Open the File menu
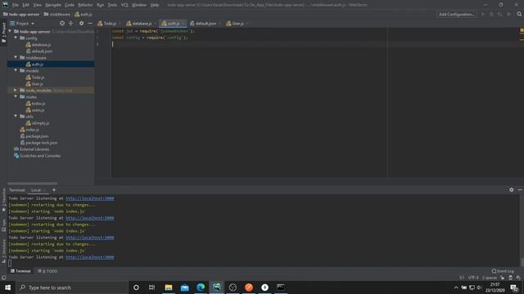Image resolution: width=524 pixels, height=294 pixels. (x=16, y=5)
